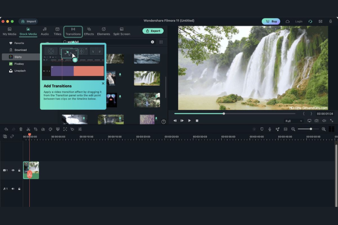Open the color palette tool
Viewport: 338px width, 225px height.
[50, 129]
